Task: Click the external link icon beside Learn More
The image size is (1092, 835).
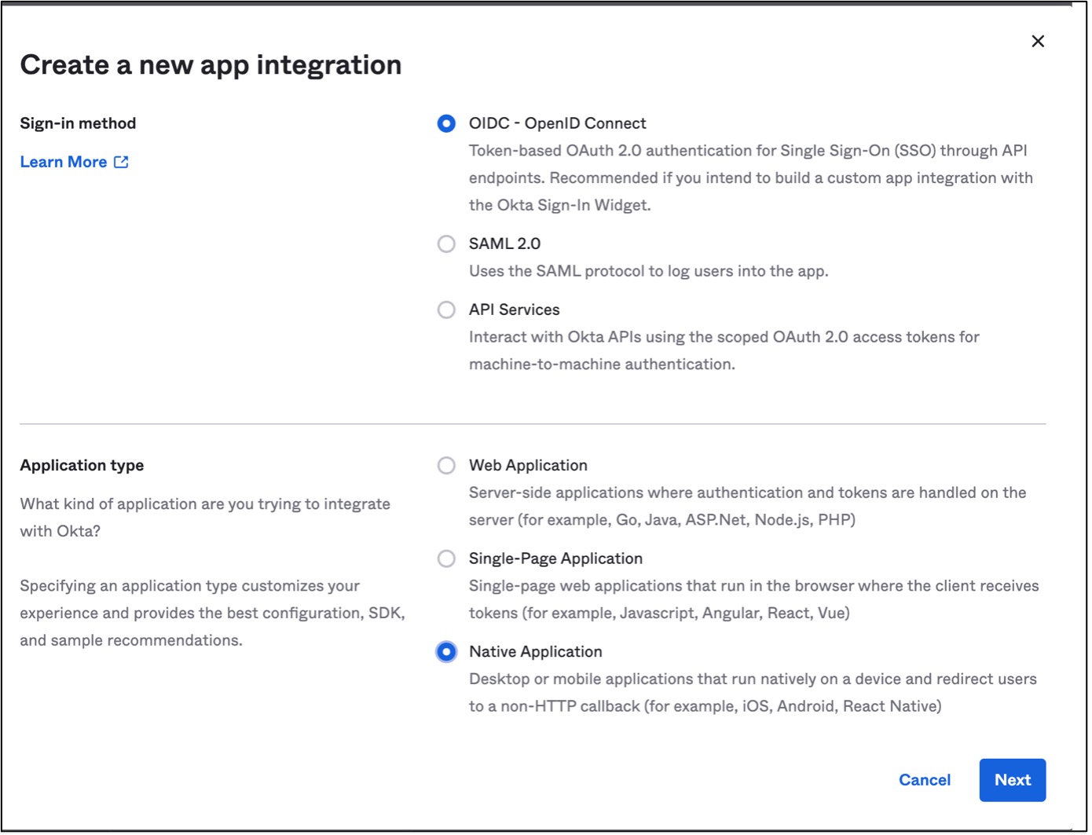Action: point(121,162)
